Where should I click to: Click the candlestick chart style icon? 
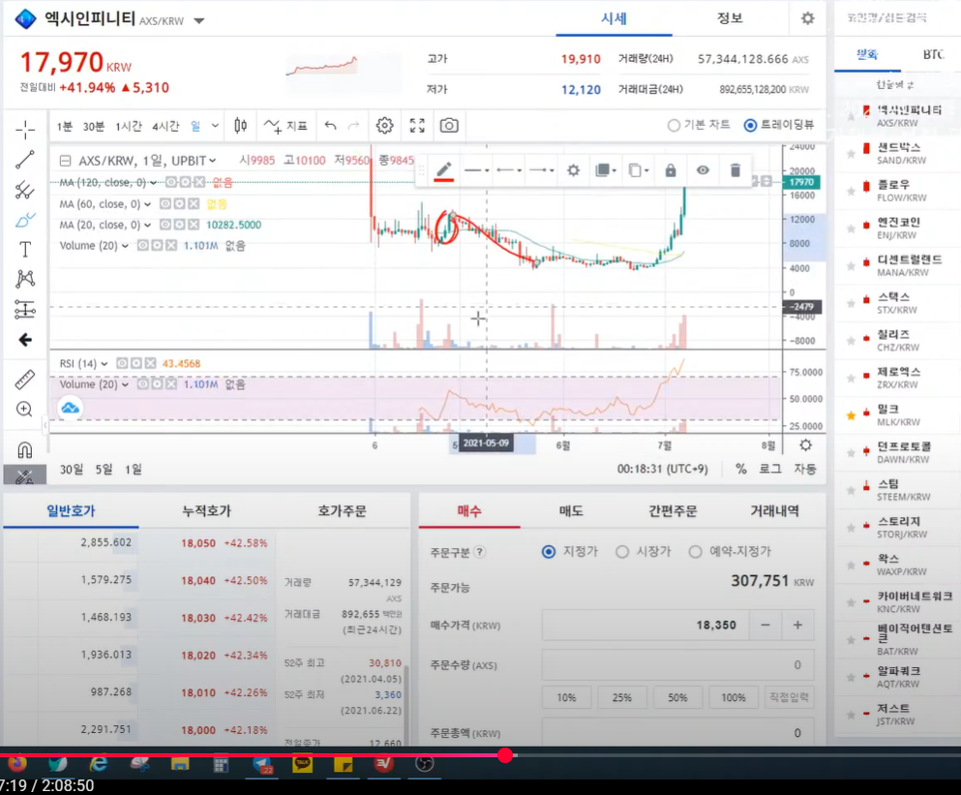240,126
